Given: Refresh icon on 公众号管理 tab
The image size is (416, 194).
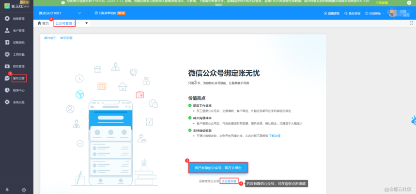Looking at the screenshot, I should (x=75, y=24).
